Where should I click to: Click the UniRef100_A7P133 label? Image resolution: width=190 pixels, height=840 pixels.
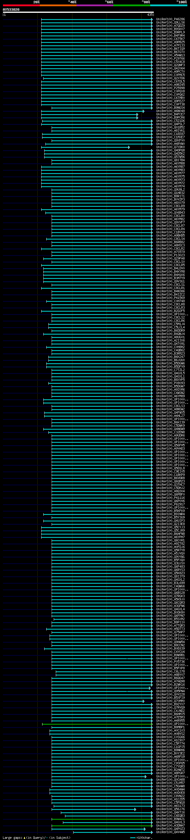pyautogui.click(x=170, y=45)
